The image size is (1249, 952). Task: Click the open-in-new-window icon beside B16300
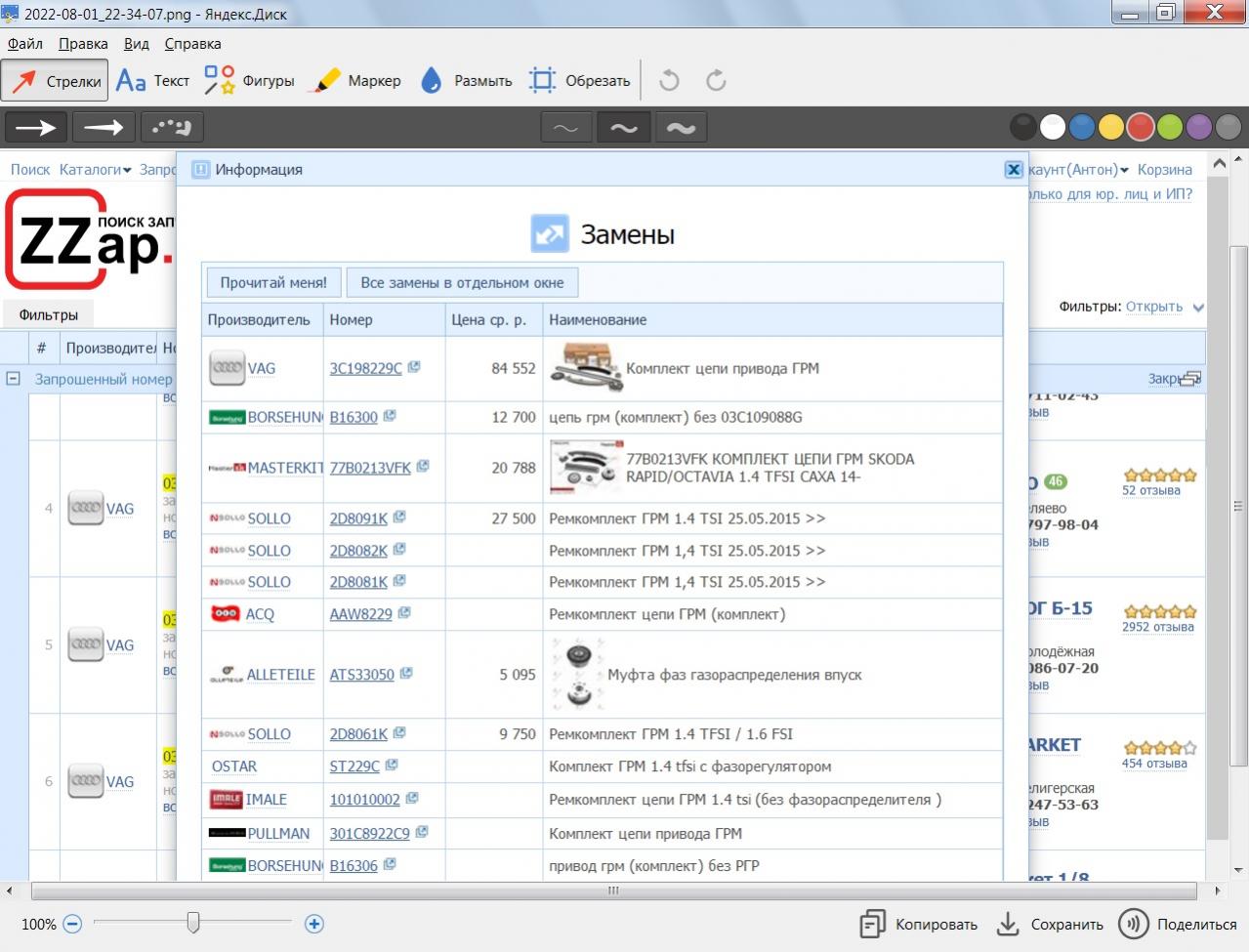point(390,416)
